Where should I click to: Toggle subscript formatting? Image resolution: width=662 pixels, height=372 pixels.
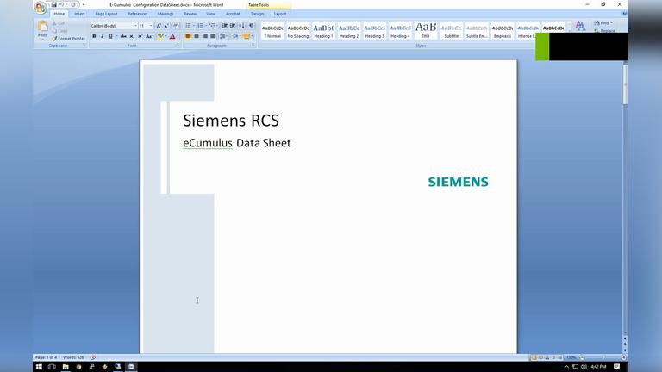click(x=132, y=37)
